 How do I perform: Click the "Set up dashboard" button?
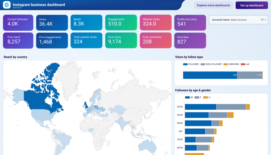point(251,5)
